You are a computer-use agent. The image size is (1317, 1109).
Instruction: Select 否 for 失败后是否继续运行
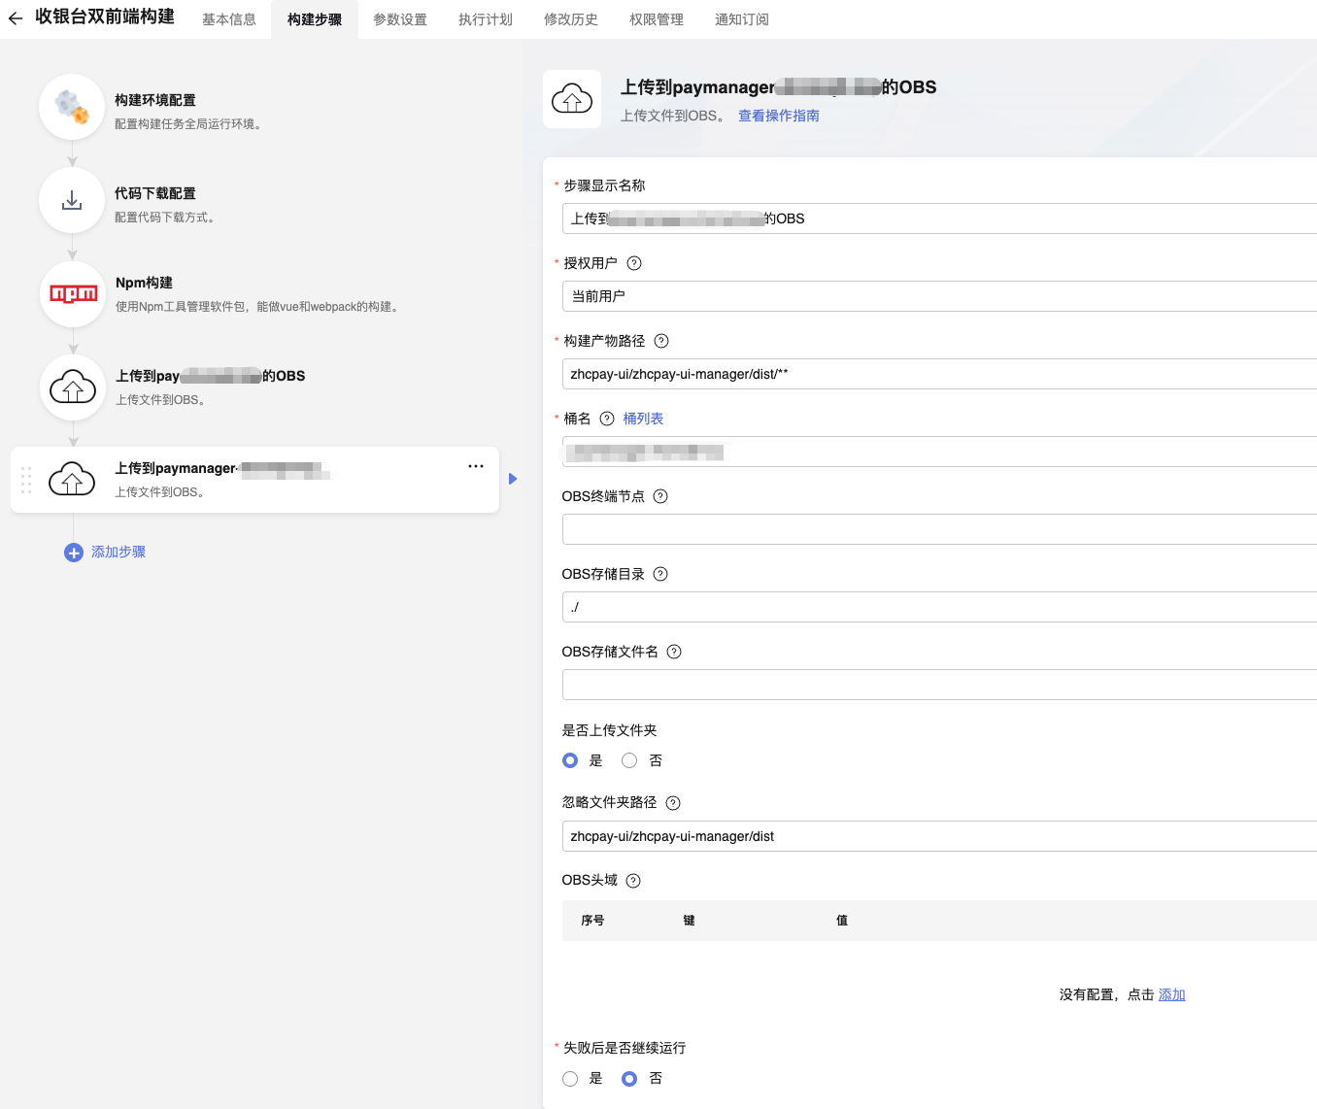tap(629, 1079)
